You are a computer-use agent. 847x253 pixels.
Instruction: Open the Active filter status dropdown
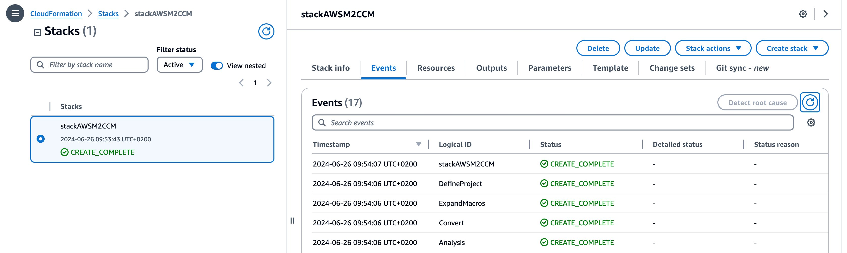(179, 65)
